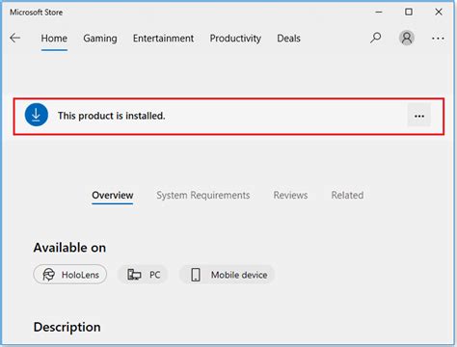
Task: Click the Description heading
Action: [67, 327]
